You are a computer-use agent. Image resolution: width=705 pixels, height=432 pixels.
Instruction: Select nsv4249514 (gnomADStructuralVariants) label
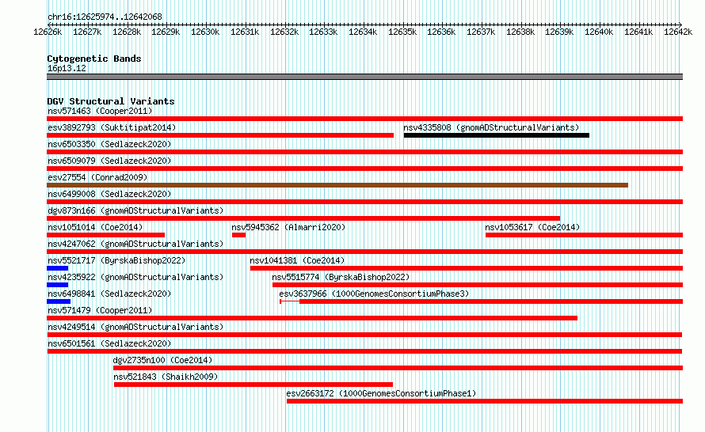135,327
